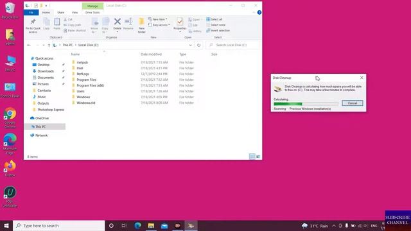Open the Easy access dropdown
The width and height of the screenshot is (411, 231).
(x=159, y=25)
